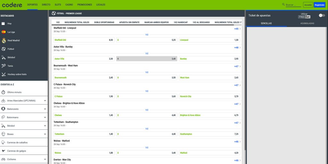This screenshot has width=328, height=164.
Task: Click the Buscar search field
Action: click(293, 5)
